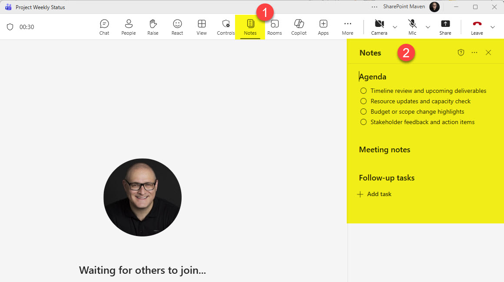The width and height of the screenshot is (504, 282).
Task: Check off Resource updates and capacity check
Action: coord(364,101)
